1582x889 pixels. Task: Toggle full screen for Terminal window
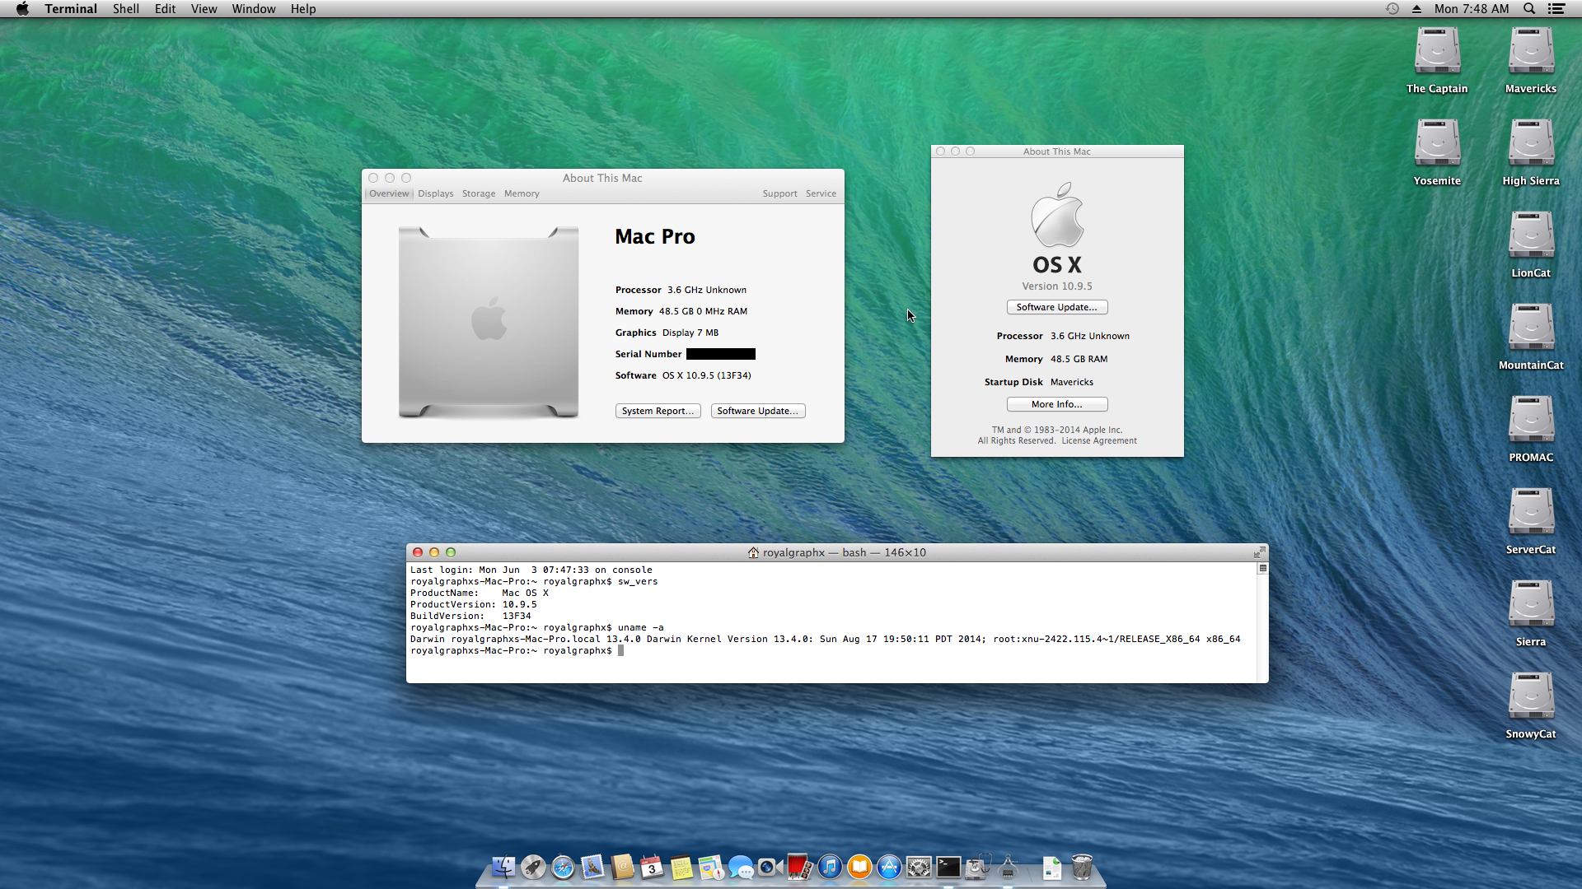(x=1259, y=552)
